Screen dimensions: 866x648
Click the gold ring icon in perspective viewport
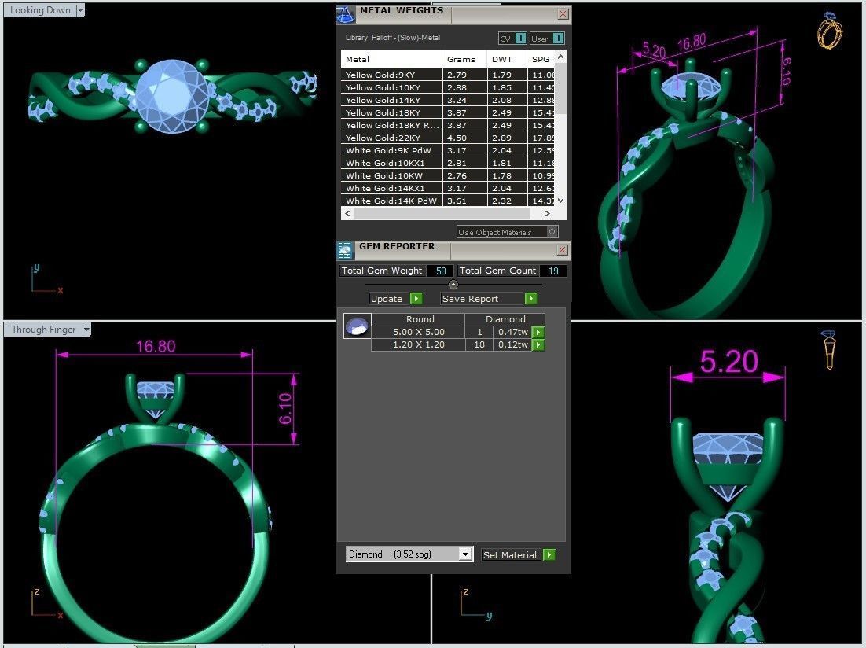pos(830,31)
